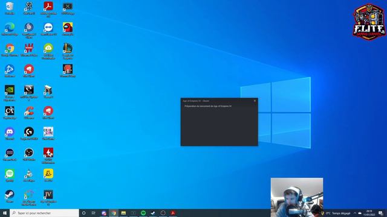Viewport: 387px width, 217px height.
Task: Click the cloud icon in the system tray
Action: (360, 213)
